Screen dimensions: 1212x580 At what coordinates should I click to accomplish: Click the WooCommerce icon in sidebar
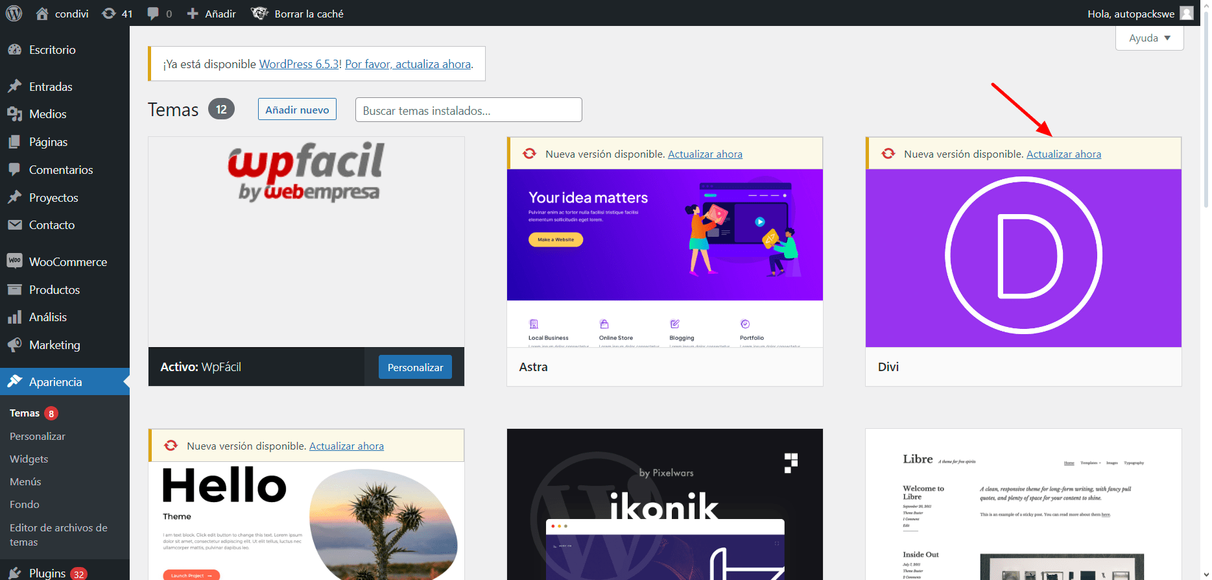point(15,261)
